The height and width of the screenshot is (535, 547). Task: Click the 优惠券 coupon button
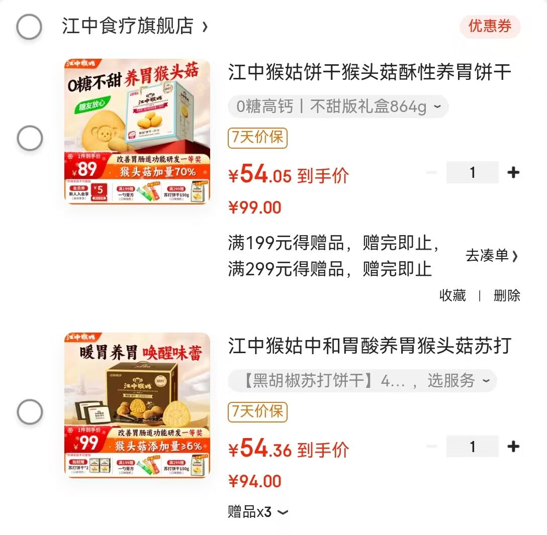point(490,26)
